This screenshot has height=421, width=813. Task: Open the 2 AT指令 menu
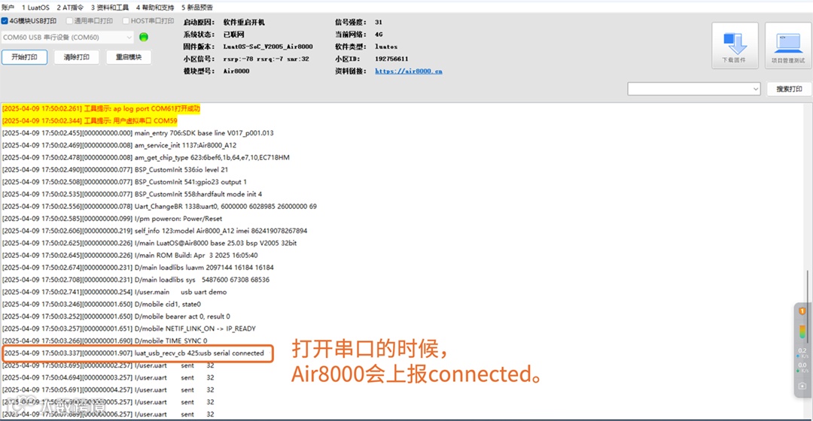coord(70,8)
